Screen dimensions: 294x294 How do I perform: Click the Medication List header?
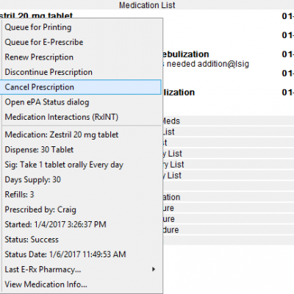pos(147,5)
